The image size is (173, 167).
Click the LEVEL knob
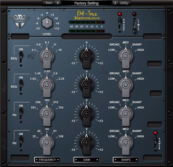[47, 23]
